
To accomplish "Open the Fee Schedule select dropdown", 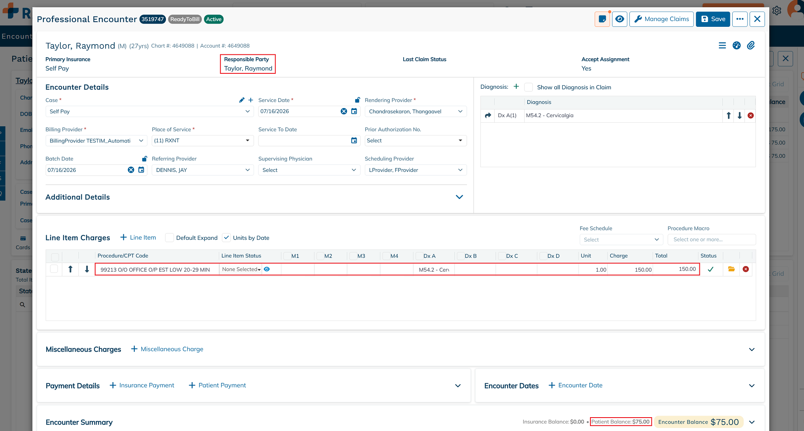I will 621,240.
